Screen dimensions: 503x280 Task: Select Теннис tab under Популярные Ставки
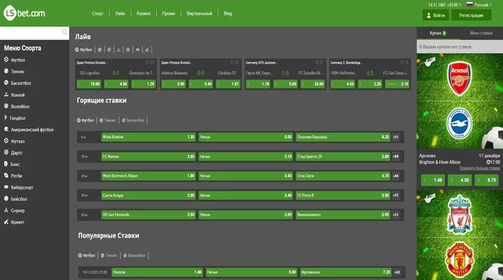point(109,256)
